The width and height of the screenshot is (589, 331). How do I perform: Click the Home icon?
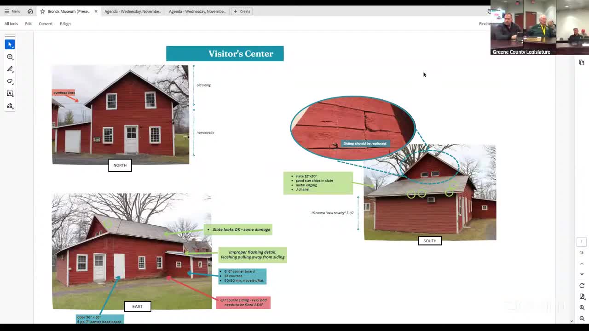point(30,11)
